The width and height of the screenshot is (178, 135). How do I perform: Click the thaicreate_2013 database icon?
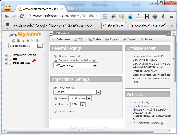pyautogui.click(x=10, y=63)
